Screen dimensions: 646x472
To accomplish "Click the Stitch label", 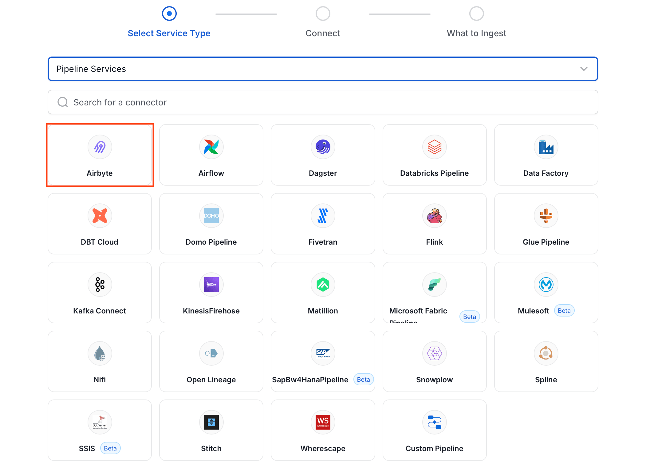I will 211,448.
